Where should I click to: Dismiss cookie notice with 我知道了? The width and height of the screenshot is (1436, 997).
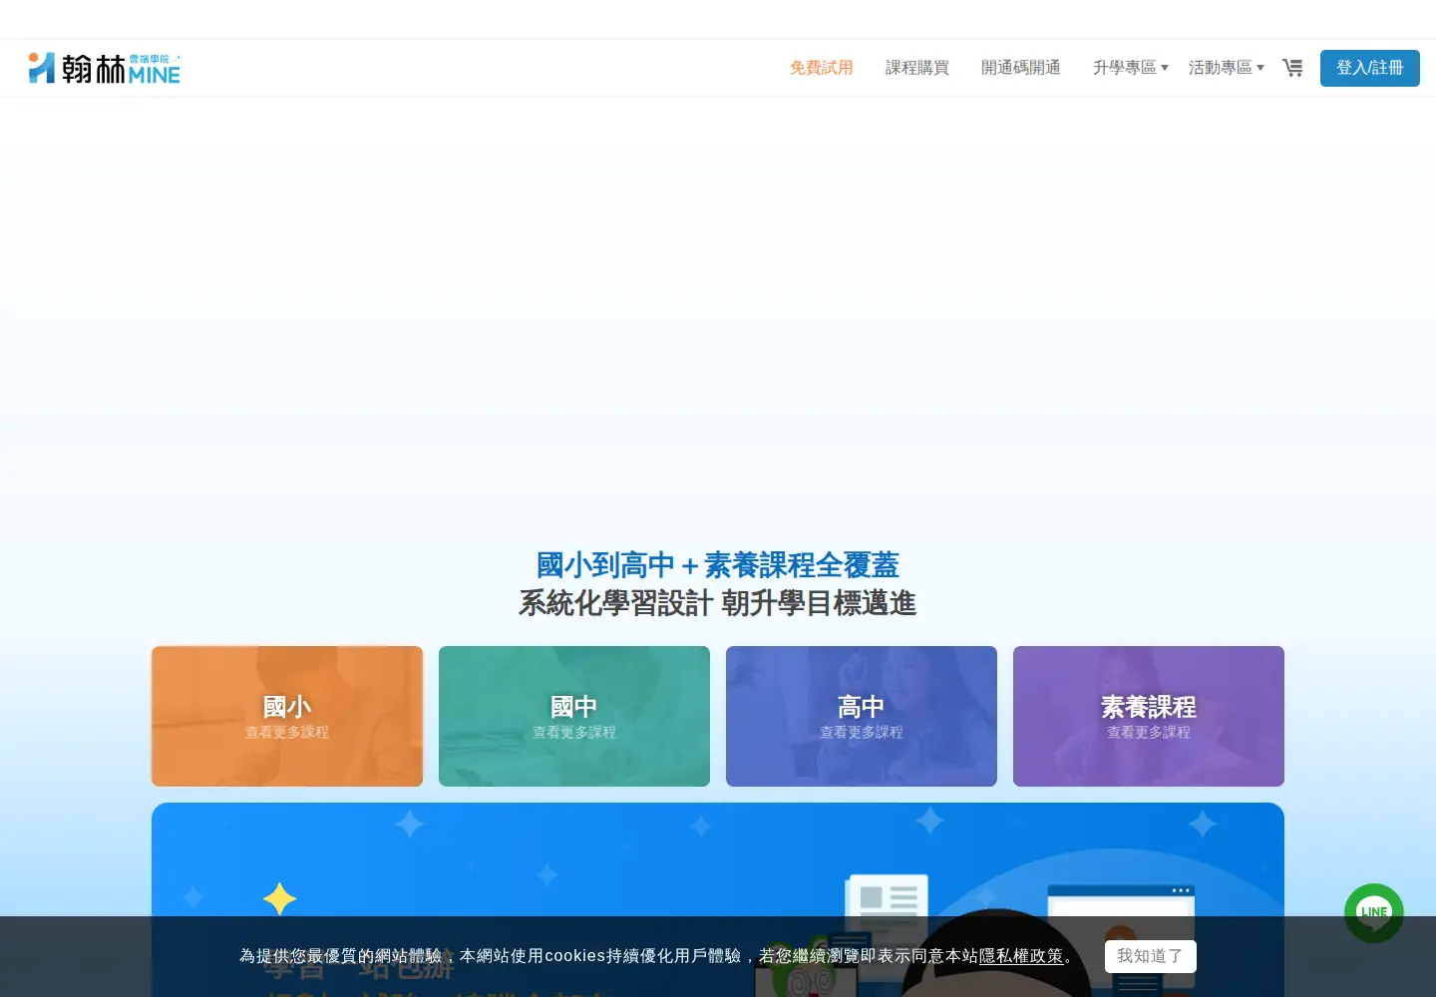[1151, 956]
